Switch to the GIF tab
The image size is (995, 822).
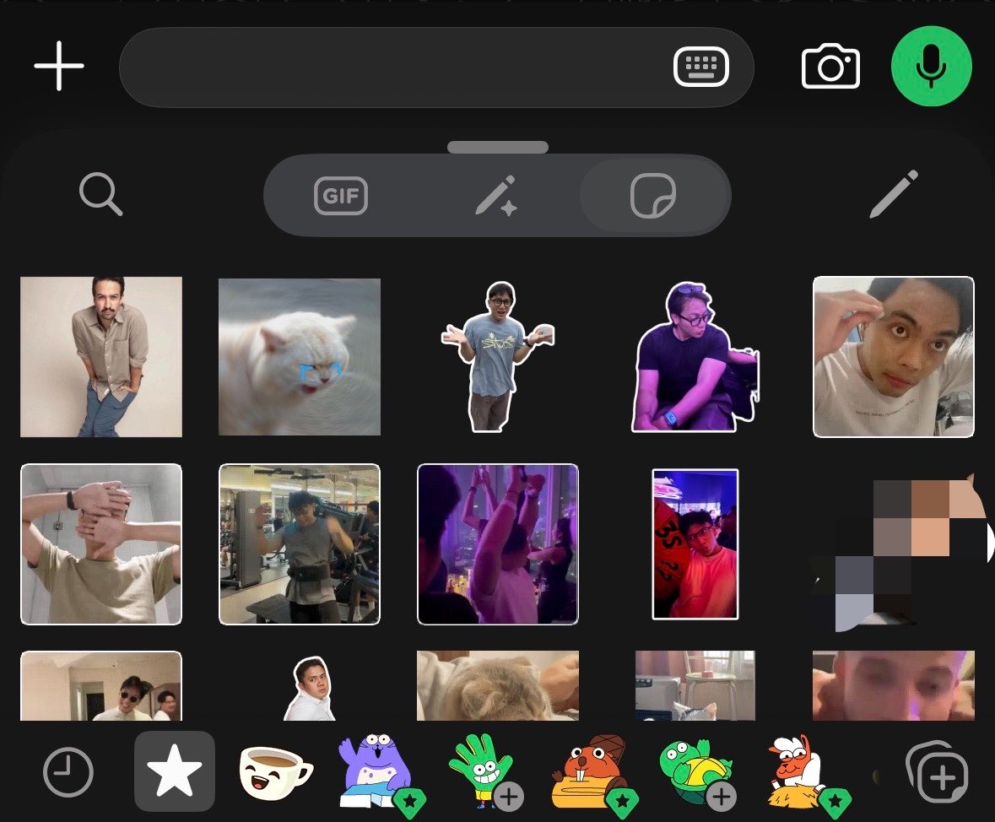341,196
